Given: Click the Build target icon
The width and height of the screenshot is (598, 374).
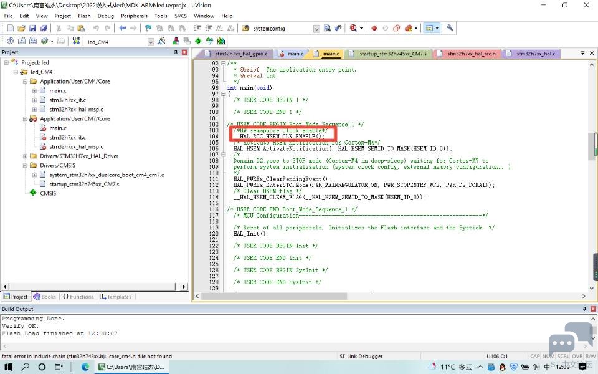Looking at the screenshot, I should tap(22, 41).
